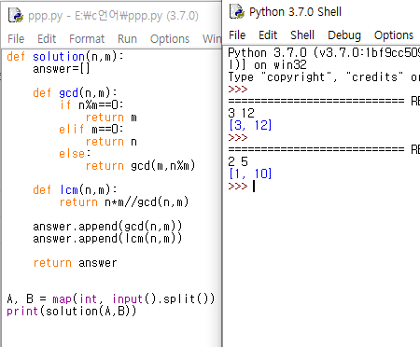Open Edit menu in Python Shell window

point(268,35)
